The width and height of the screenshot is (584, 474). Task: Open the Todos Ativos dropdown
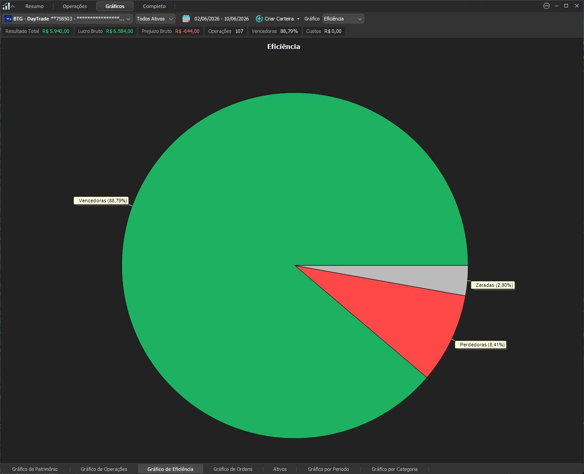click(x=155, y=19)
